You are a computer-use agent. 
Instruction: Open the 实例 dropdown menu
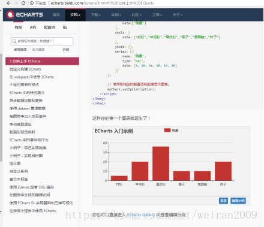116,15
